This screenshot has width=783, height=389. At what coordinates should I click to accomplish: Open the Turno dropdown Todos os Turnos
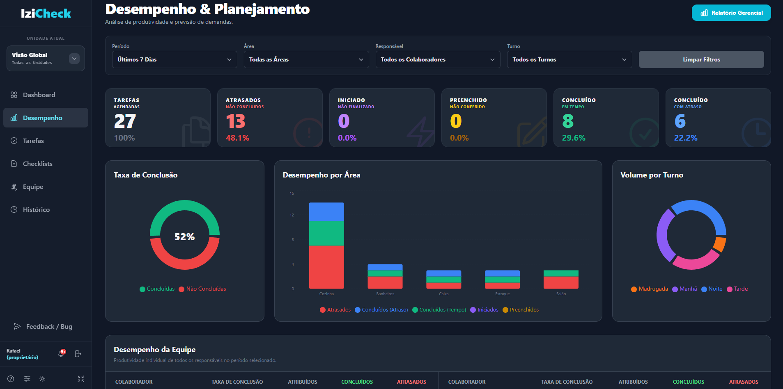click(x=569, y=59)
